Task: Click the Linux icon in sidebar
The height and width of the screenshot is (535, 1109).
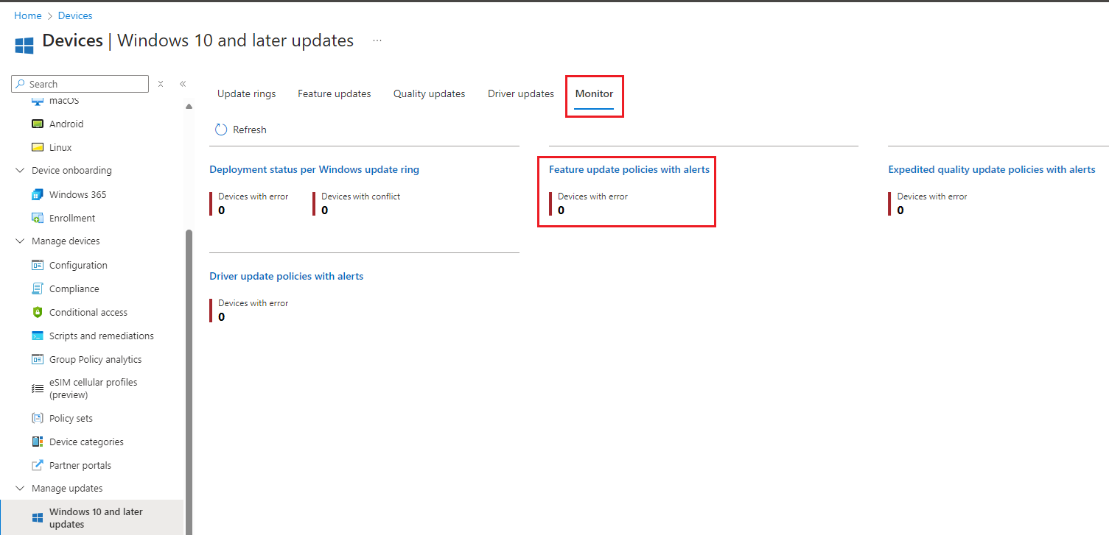Action: 38,147
